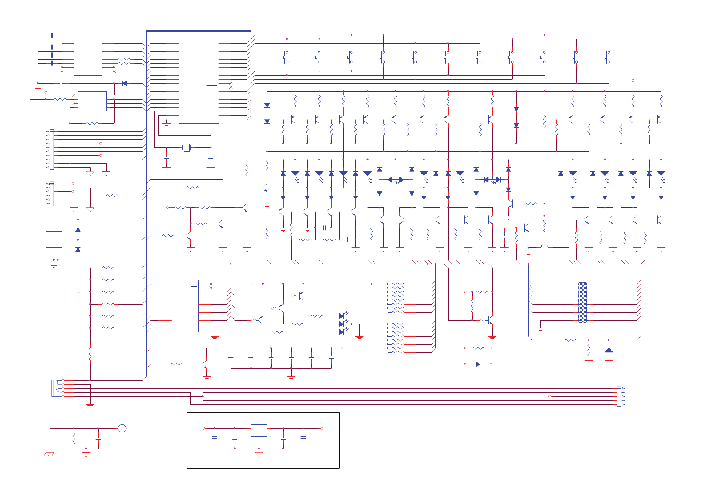Select the largest IC rectangle with most pins
The height and width of the screenshot is (503, 713).
(199, 81)
